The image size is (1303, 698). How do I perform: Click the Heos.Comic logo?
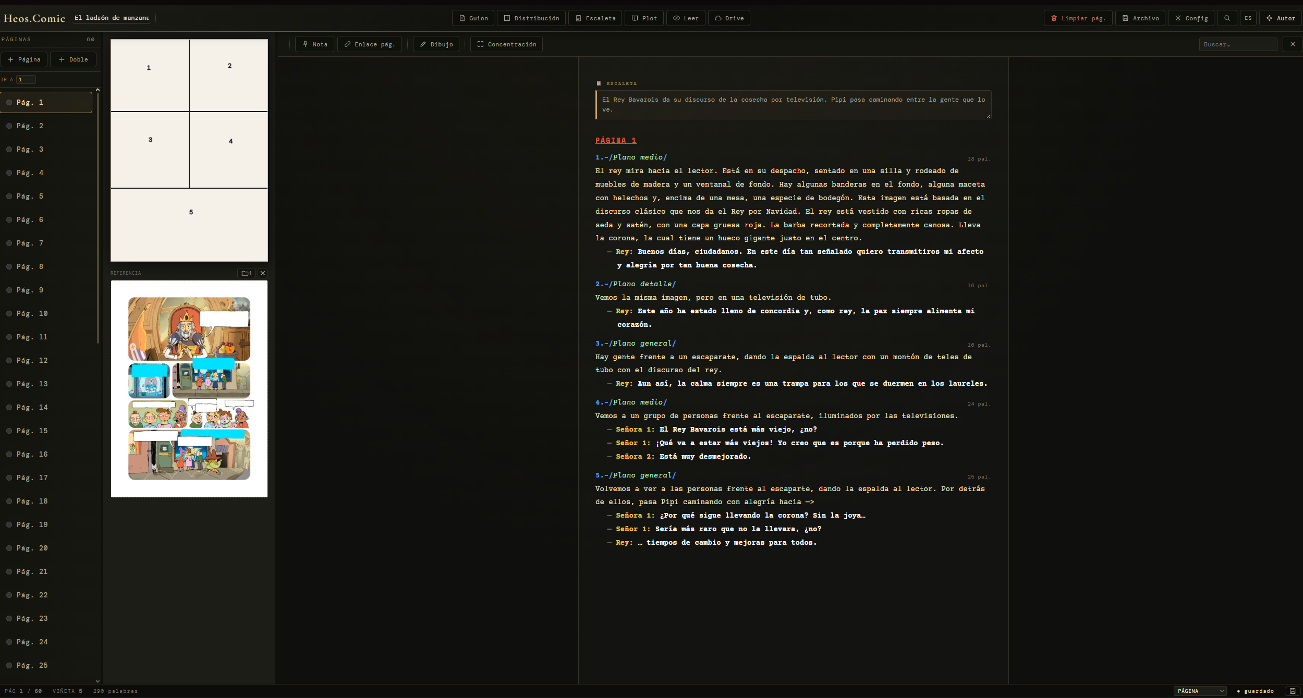[34, 18]
